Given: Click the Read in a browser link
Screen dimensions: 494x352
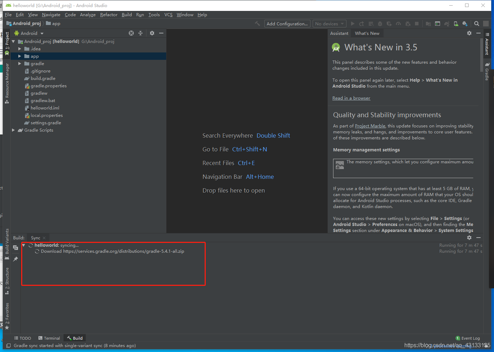Looking at the screenshot, I should tap(351, 98).
